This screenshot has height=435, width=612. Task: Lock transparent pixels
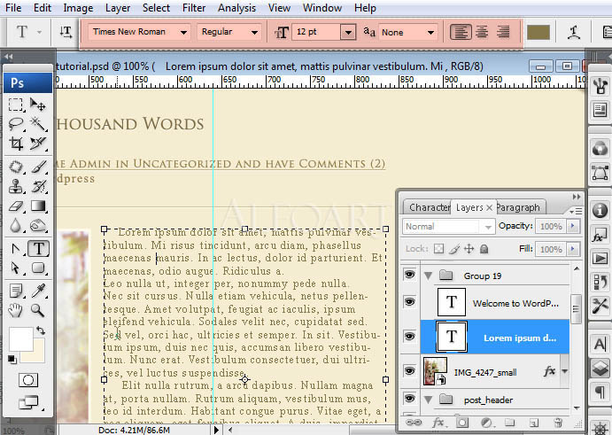(x=439, y=249)
